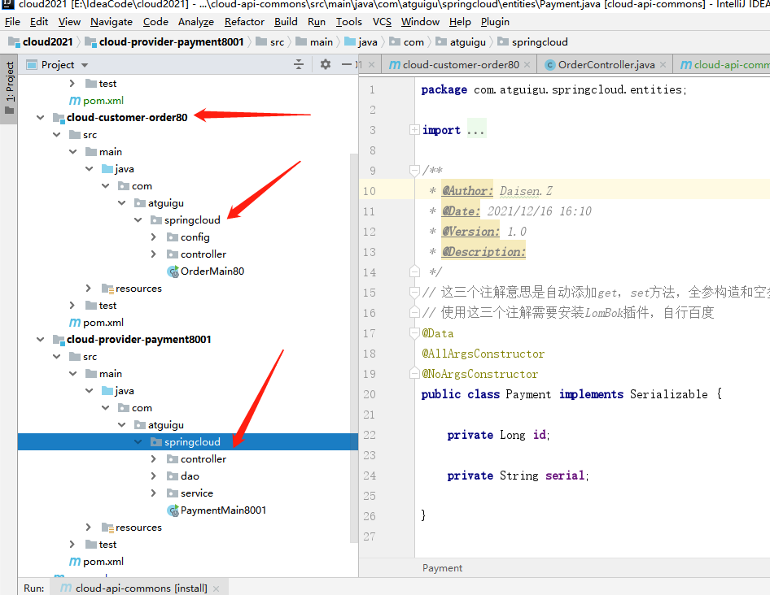Hide the Project panel with minimize icon
770x595 pixels.
(x=346, y=64)
